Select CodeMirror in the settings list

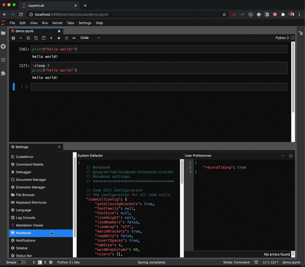[24, 157]
